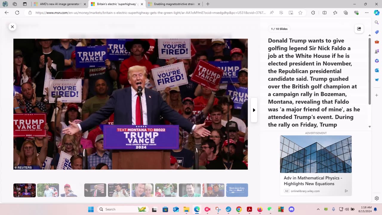382x215 pixels.
Task: Select Britain's electric 'superhighway' tab
Action: [x=116, y=4]
